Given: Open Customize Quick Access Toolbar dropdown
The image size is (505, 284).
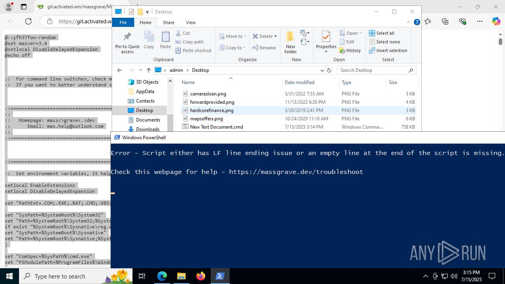Looking at the screenshot, I should point(147,12).
